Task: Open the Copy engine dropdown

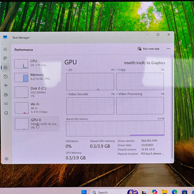Action: 121,69
